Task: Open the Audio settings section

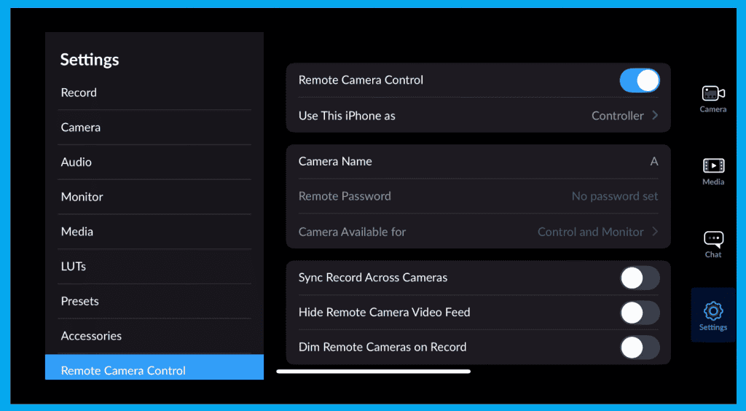Action: [x=76, y=162]
